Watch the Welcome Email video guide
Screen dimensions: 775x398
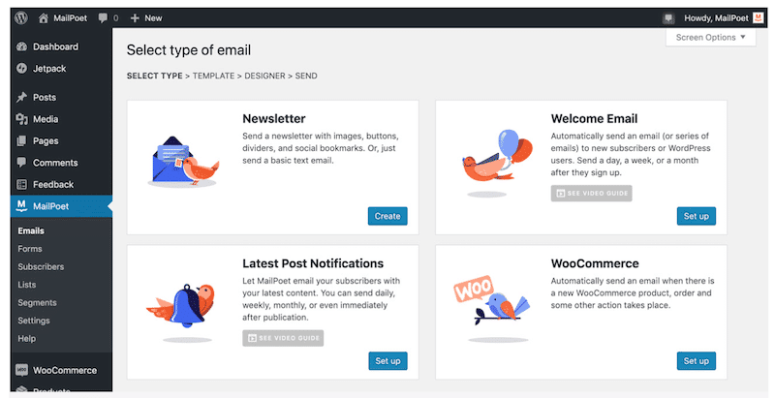591,193
